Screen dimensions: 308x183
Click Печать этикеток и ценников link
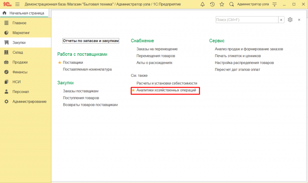point(238,56)
